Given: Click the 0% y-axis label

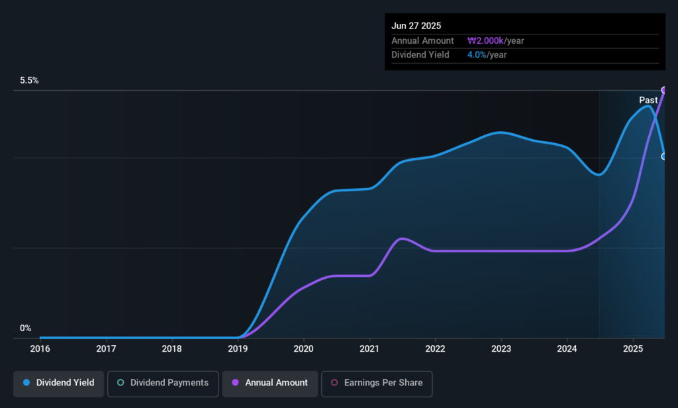Looking at the screenshot, I should point(25,329).
